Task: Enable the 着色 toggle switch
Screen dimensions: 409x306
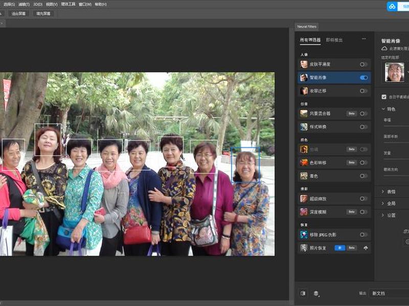Action: (363, 176)
